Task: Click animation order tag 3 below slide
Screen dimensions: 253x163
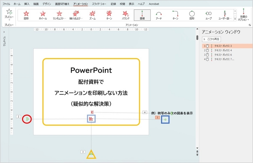Action: 83,152
